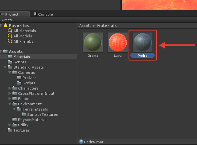Expand the Characters folder triangle
Viewport: 197px width, 145px height.
[x=10, y=88]
